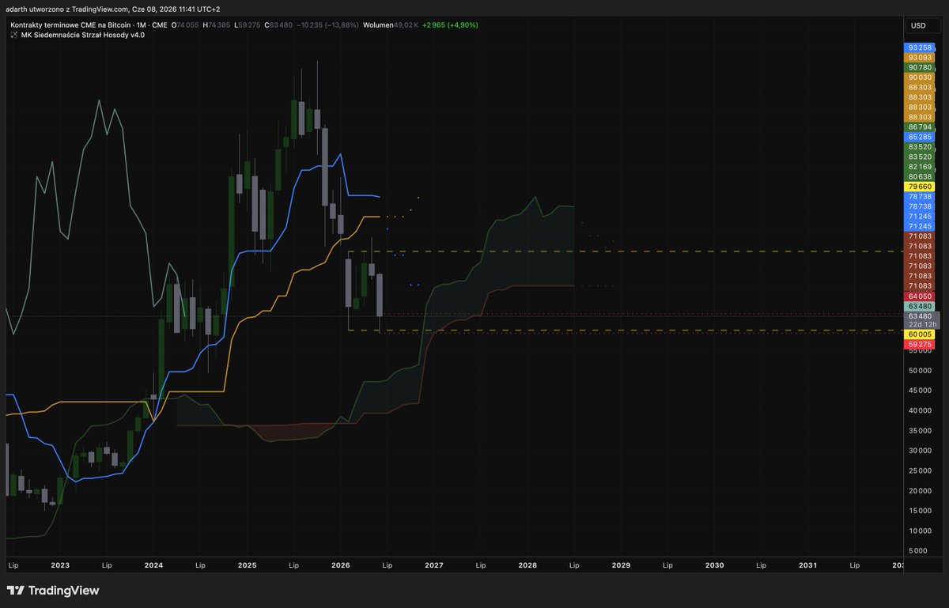Select the green 82 169 price label
The image size is (949, 608).
(x=919, y=167)
